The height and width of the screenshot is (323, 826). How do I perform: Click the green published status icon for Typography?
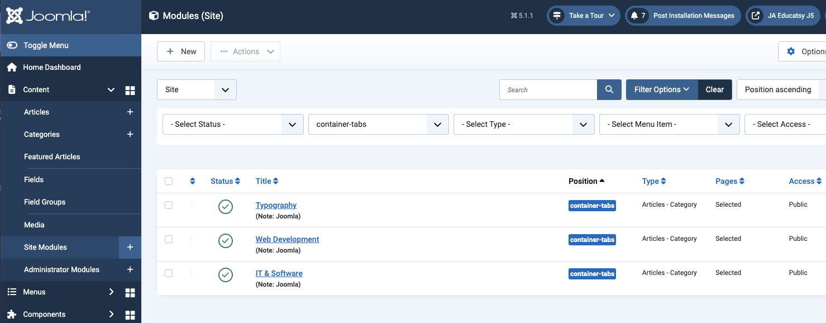(226, 207)
